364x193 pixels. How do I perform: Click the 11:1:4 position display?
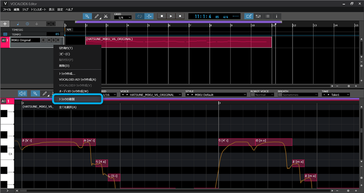(x=203, y=16)
